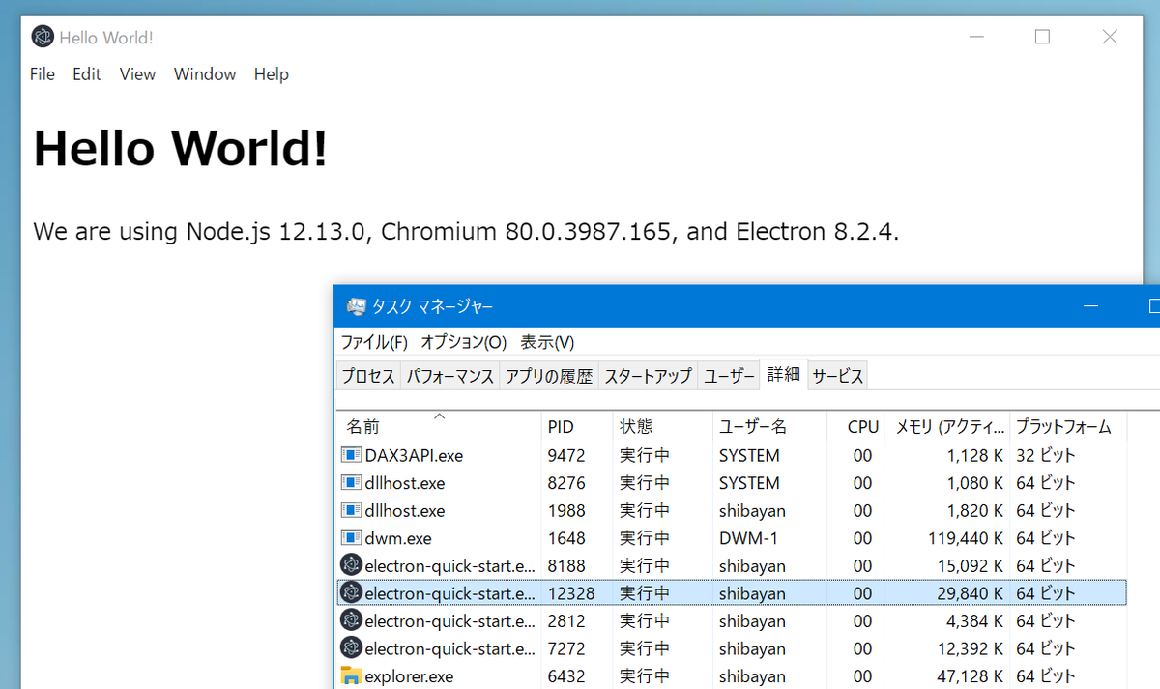Click the DAX3API.exe process icon

351,455
